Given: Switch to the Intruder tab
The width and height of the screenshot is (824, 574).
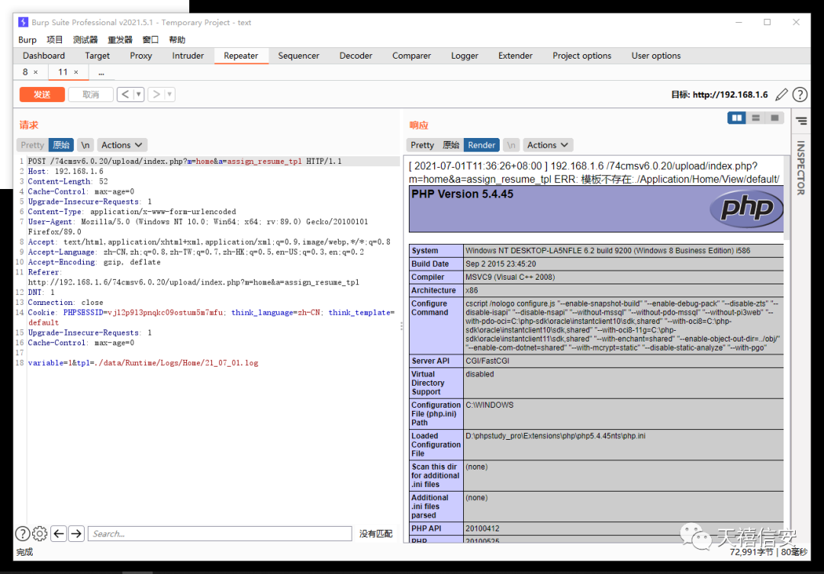Looking at the screenshot, I should 188,56.
